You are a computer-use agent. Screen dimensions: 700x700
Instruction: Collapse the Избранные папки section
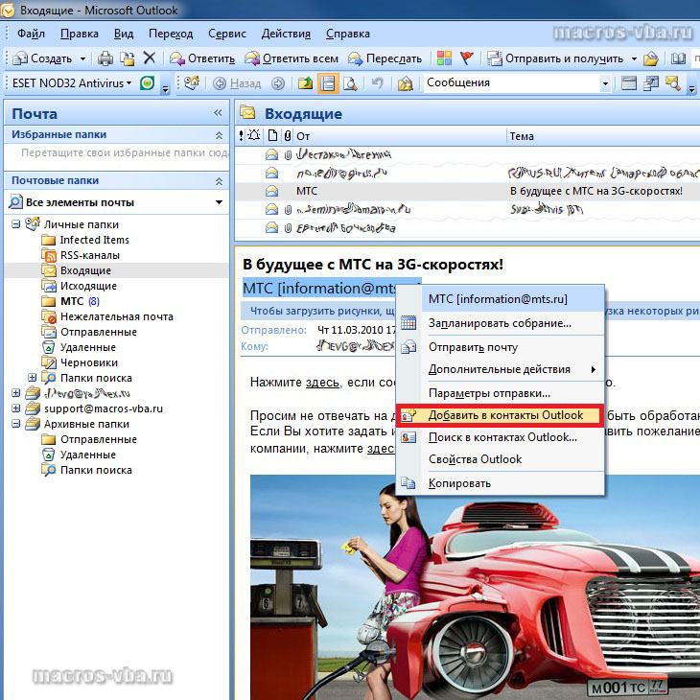(x=219, y=135)
